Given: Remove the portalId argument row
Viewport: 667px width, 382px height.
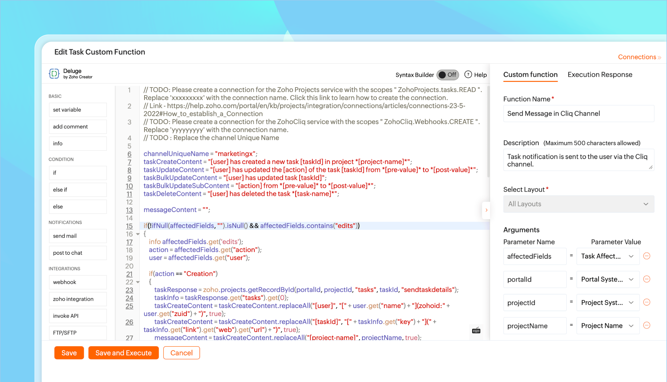Looking at the screenshot, I should click(x=647, y=279).
